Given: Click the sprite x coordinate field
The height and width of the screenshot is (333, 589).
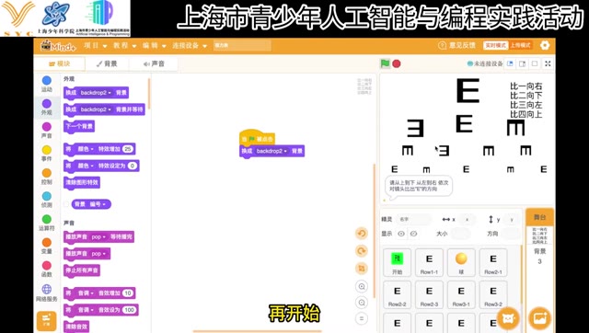Looking at the screenshot, I should [467, 219].
